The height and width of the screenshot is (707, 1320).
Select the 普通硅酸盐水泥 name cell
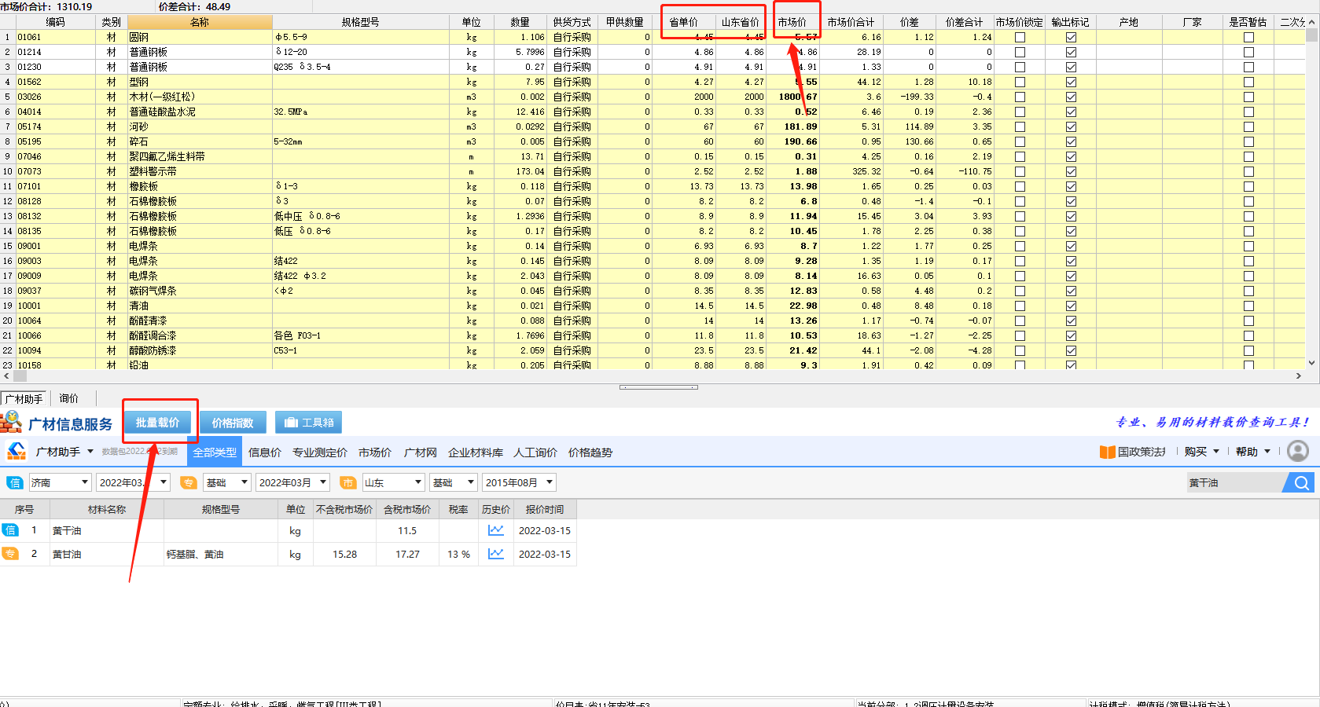coord(200,112)
